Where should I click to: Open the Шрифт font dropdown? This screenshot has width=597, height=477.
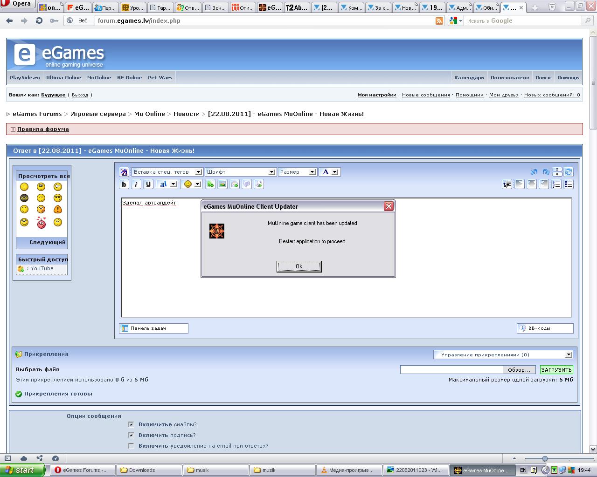point(240,172)
